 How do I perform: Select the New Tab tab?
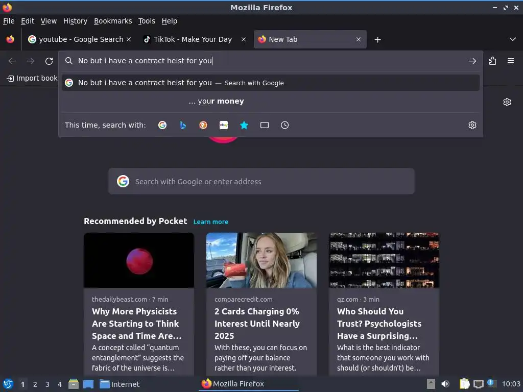[310, 39]
